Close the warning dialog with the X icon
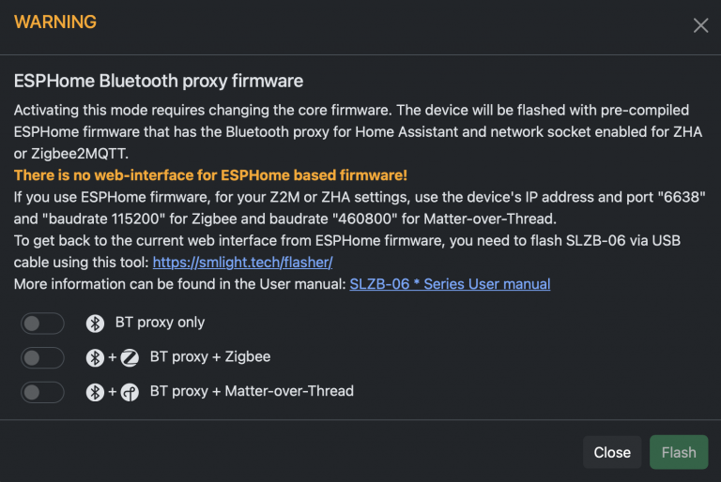 (x=700, y=25)
